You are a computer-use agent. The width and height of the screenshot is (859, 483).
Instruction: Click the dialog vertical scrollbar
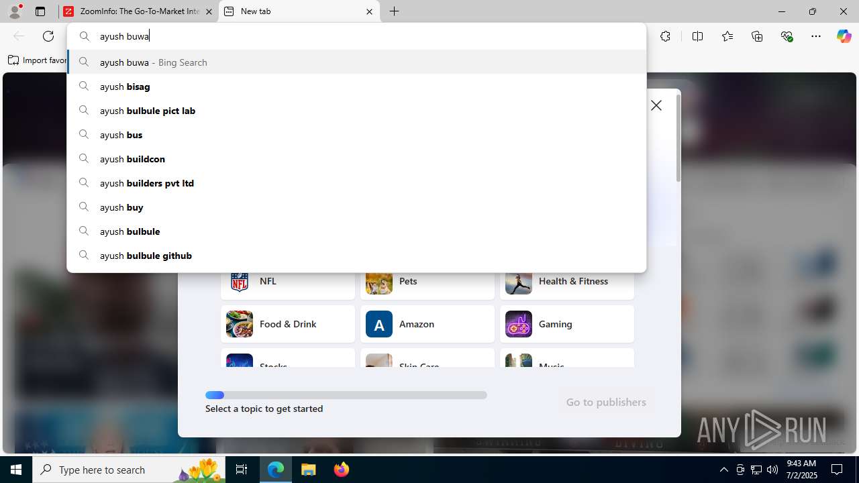(x=678, y=138)
